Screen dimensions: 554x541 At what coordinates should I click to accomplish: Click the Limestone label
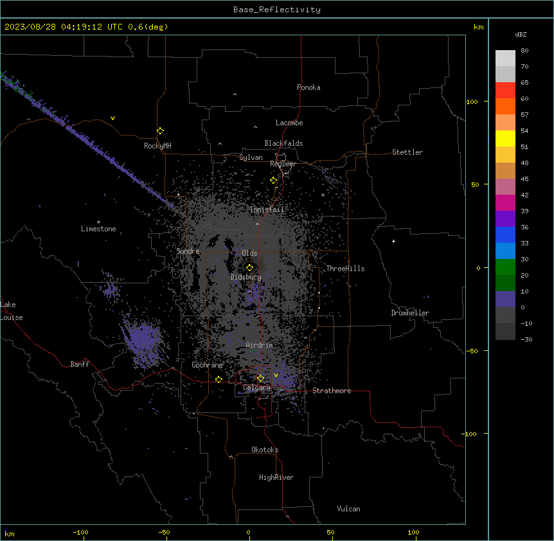tap(98, 229)
